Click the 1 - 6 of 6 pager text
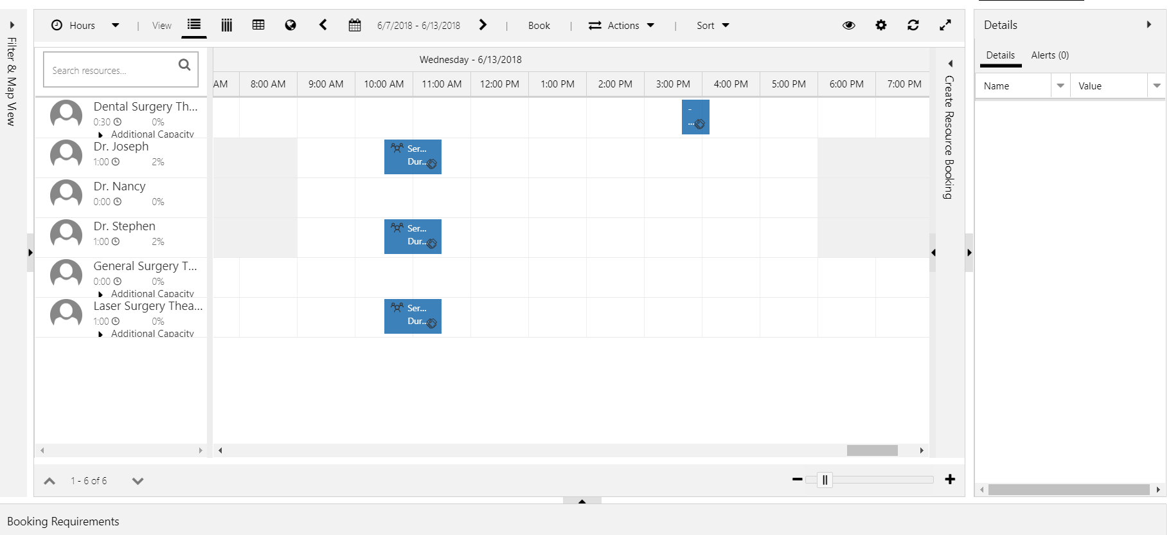The height and width of the screenshot is (535, 1171). click(89, 481)
